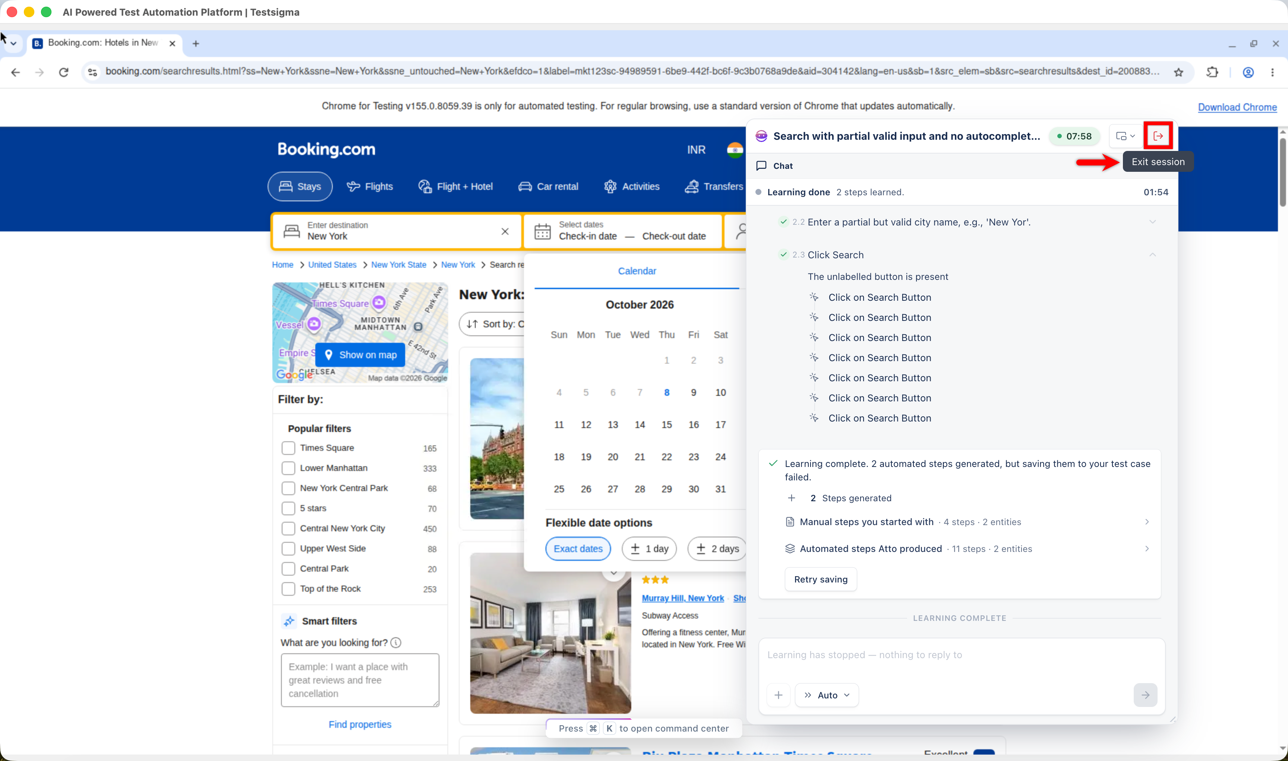Go back with browser back arrow
Image resolution: width=1288 pixels, height=761 pixels.
tap(15, 72)
